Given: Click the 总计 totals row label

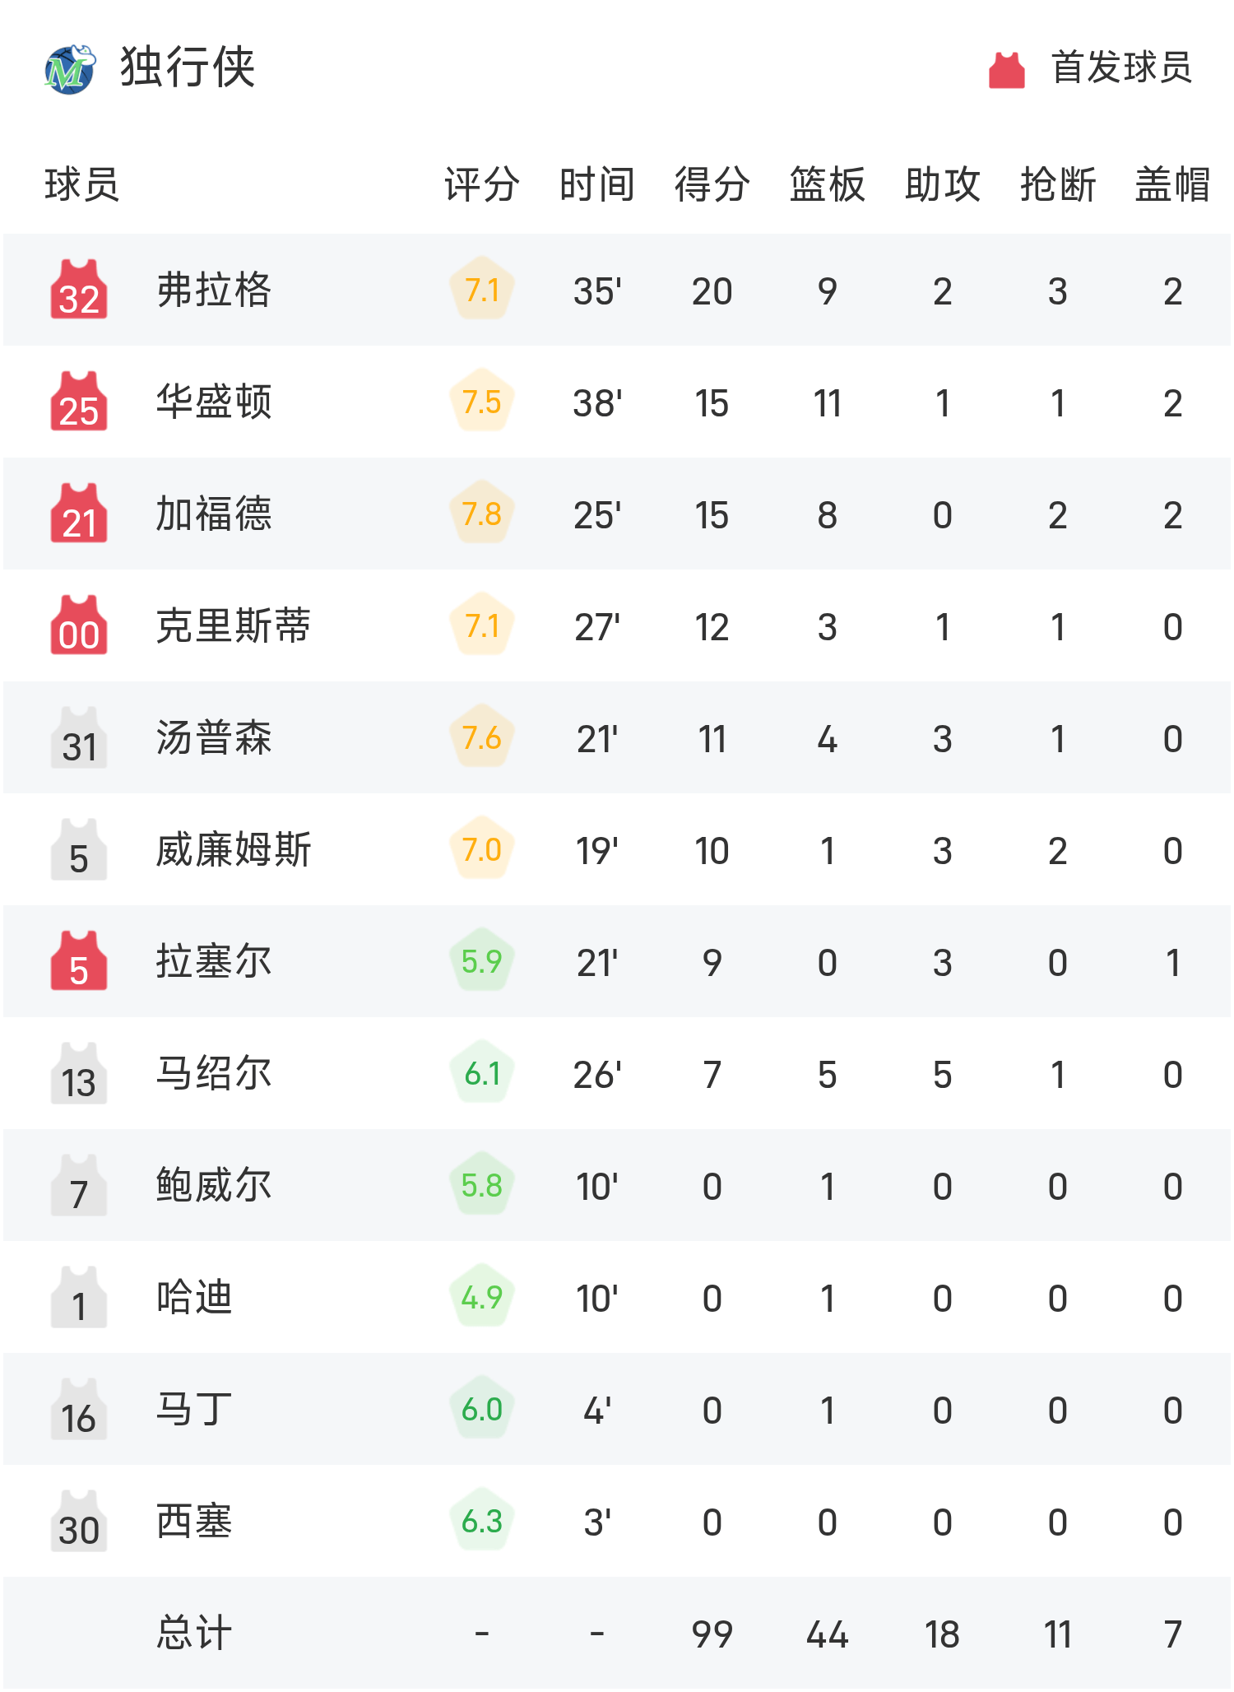Looking at the screenshot, I should point(194,1634).
